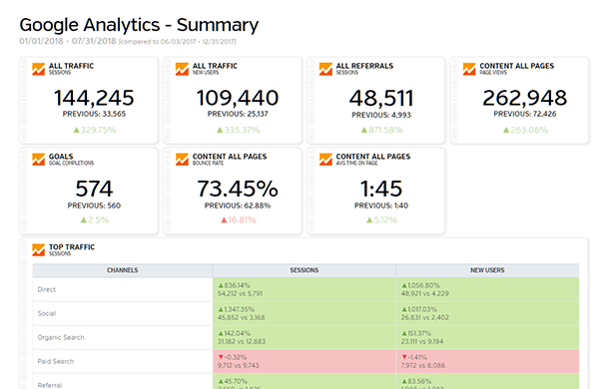Click the Avg Time on Page widget icon
The width and height of the screenshot is (609, 389).
(x=325, y=160)
